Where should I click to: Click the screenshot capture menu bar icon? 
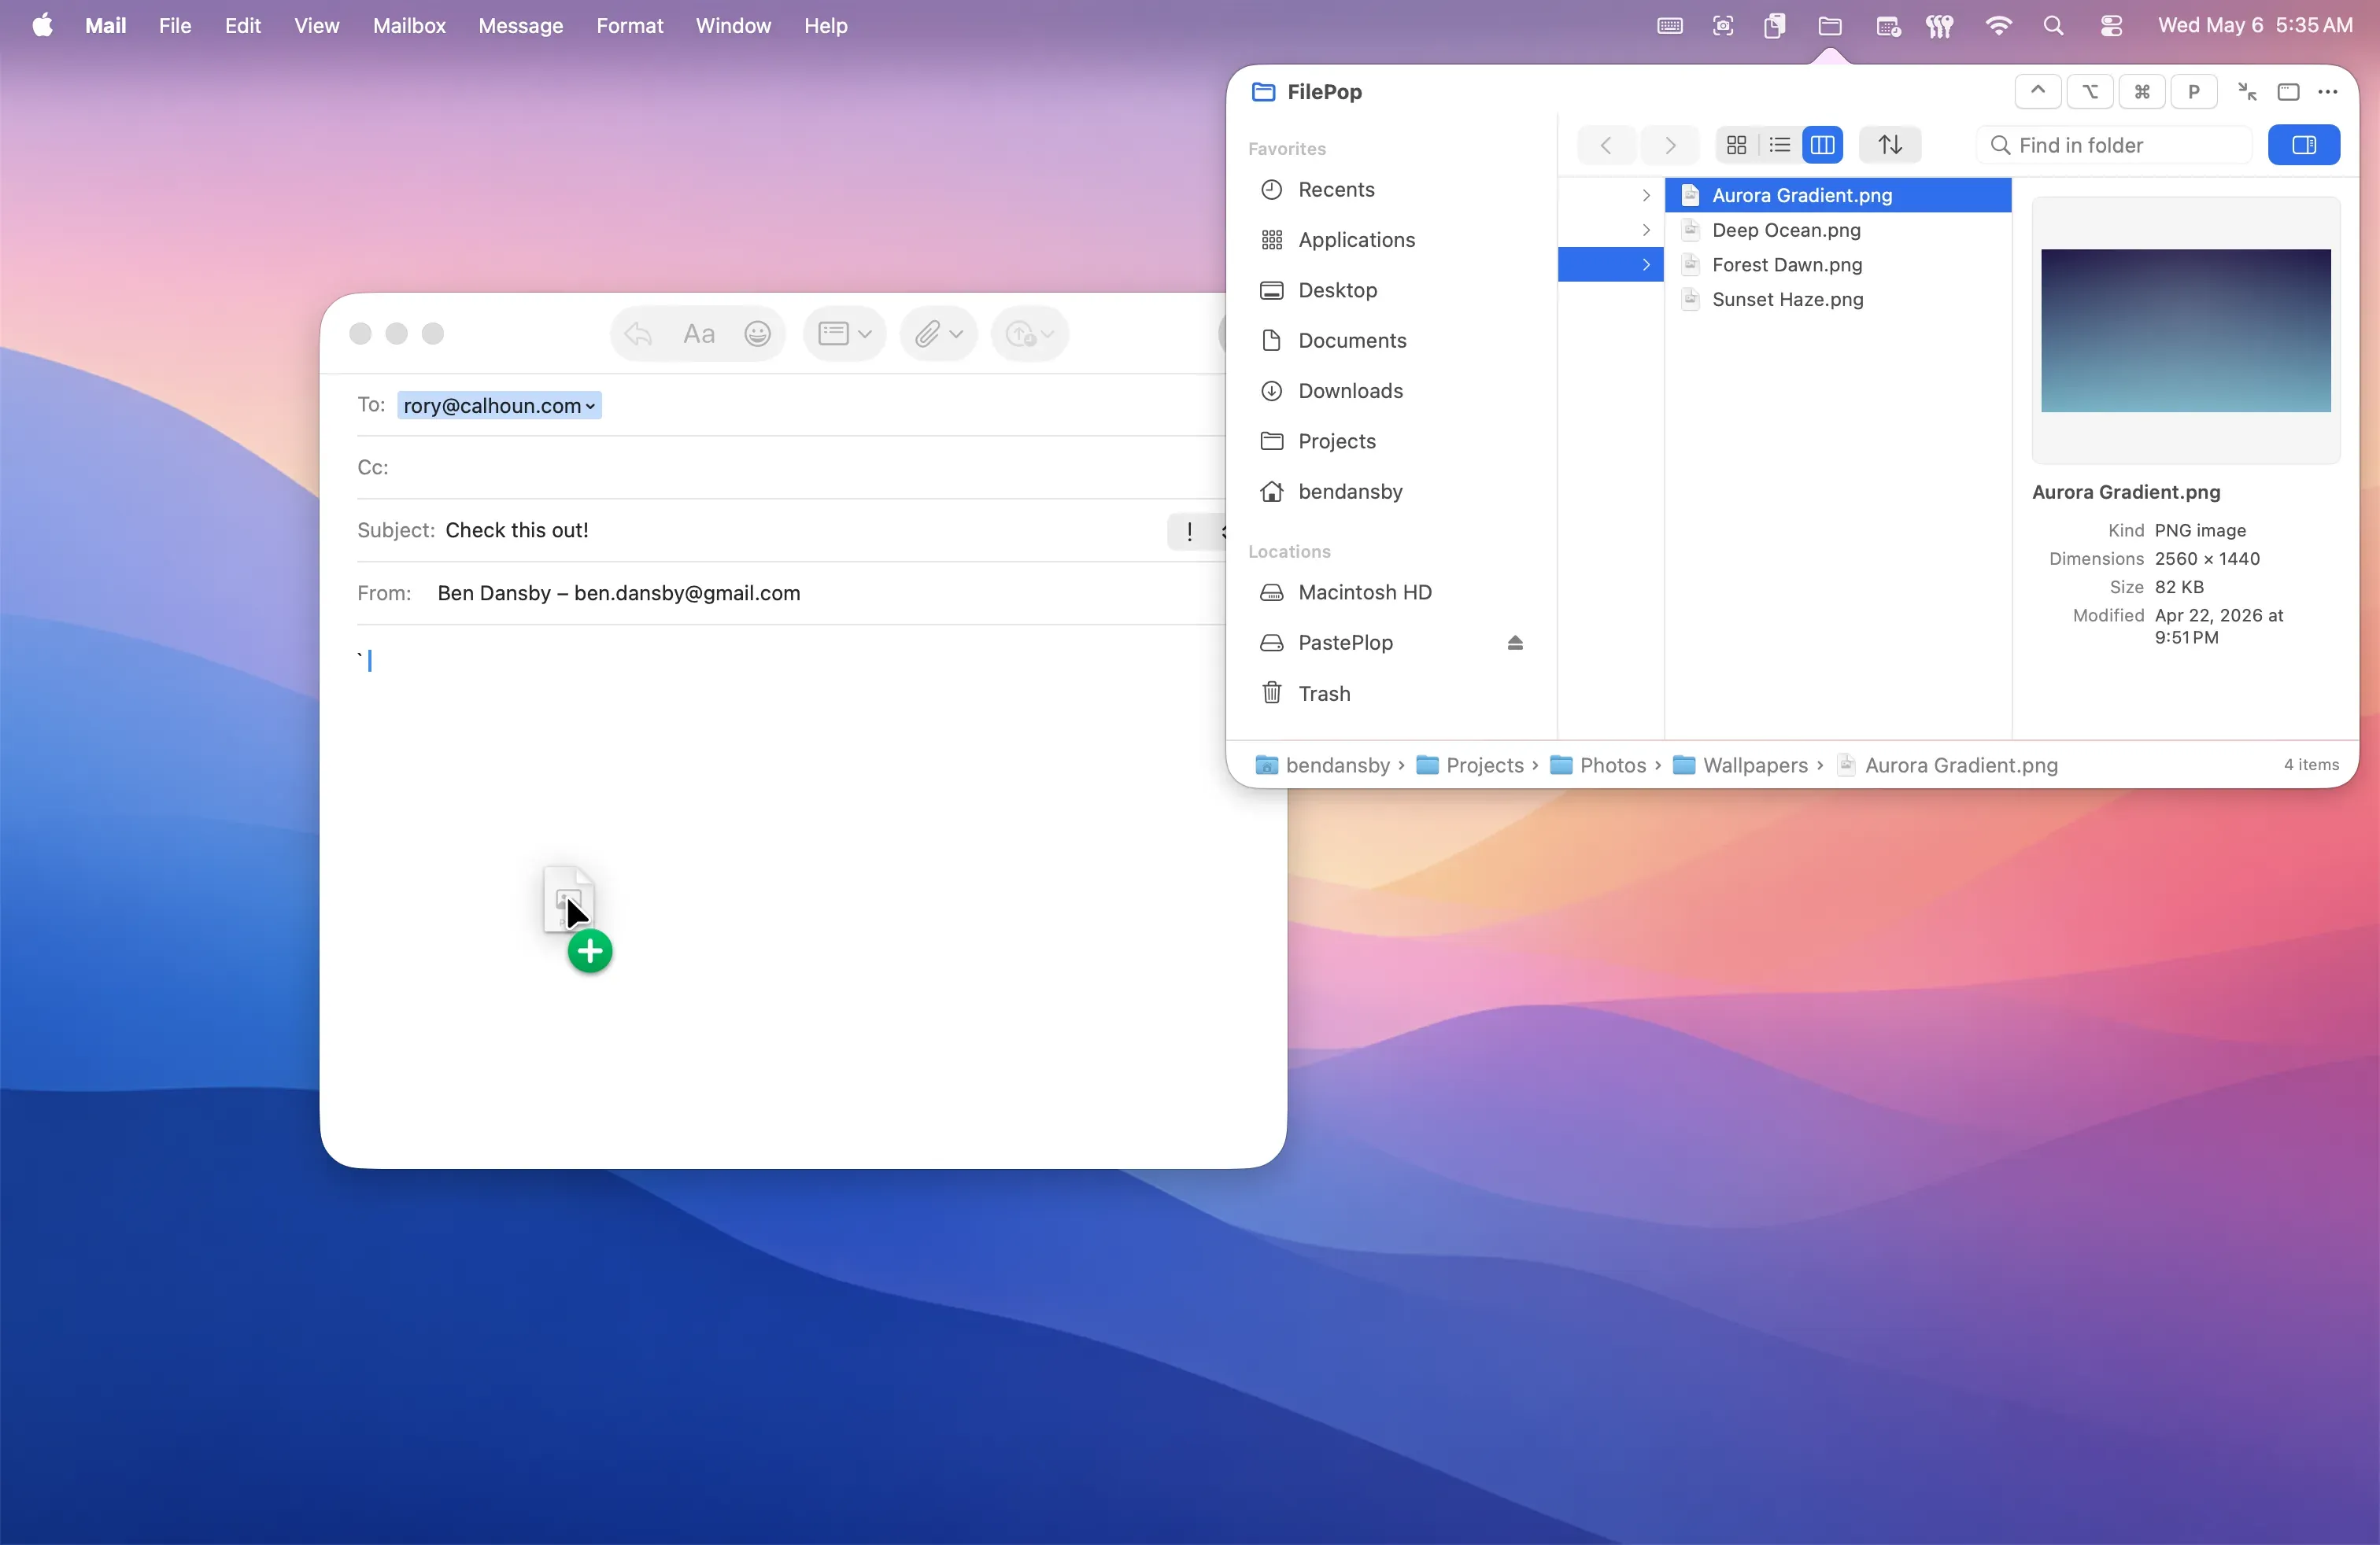[1722, 26]
